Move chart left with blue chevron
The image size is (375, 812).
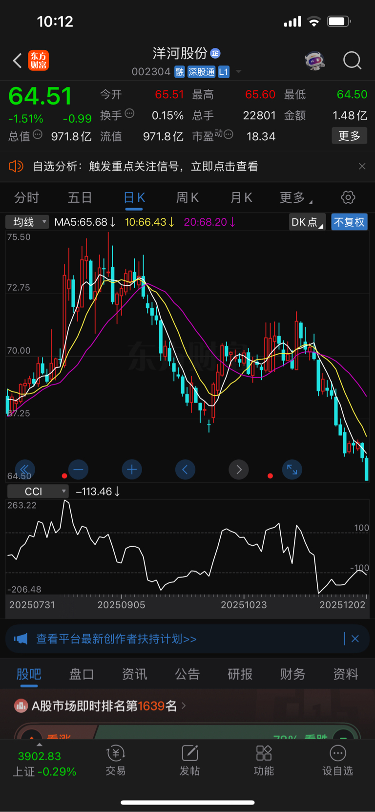point(185,470)
